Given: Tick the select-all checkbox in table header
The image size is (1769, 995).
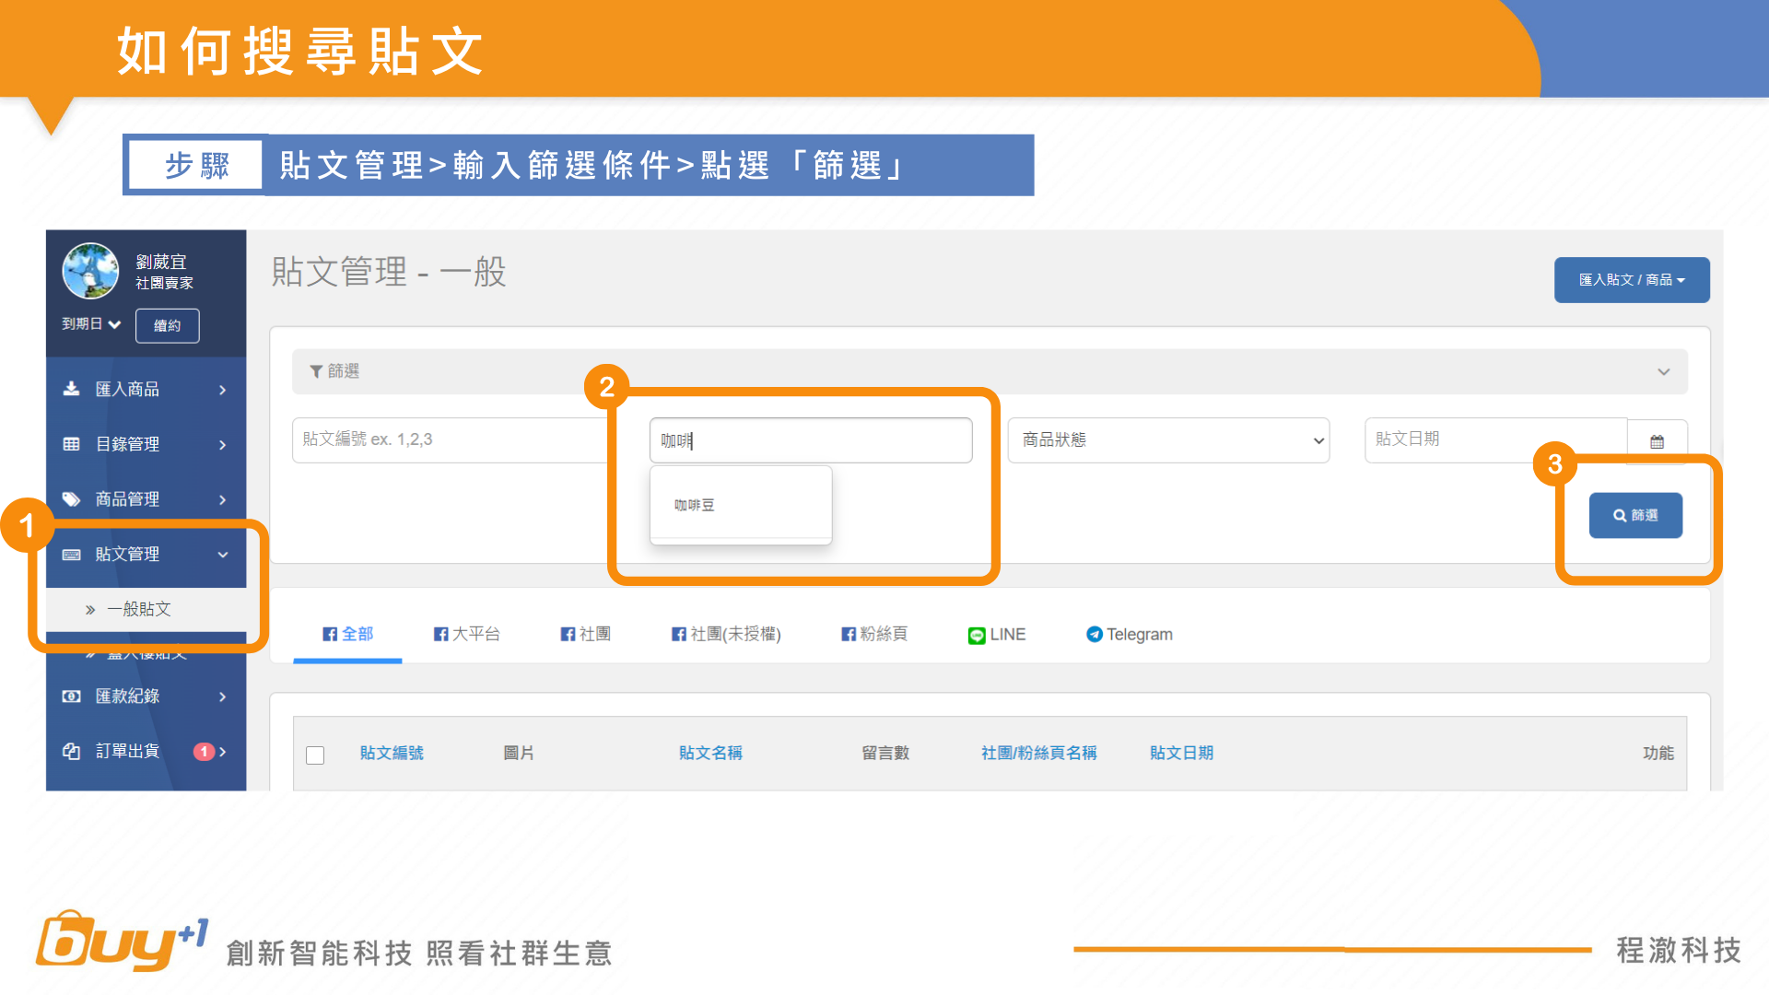Looking at the screenshot, I should coord(315,755).
